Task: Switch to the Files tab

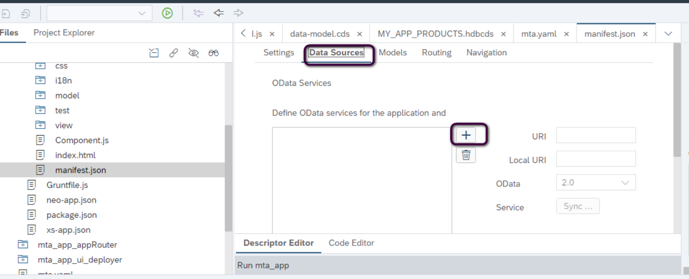Action: [x=9, y=33]
